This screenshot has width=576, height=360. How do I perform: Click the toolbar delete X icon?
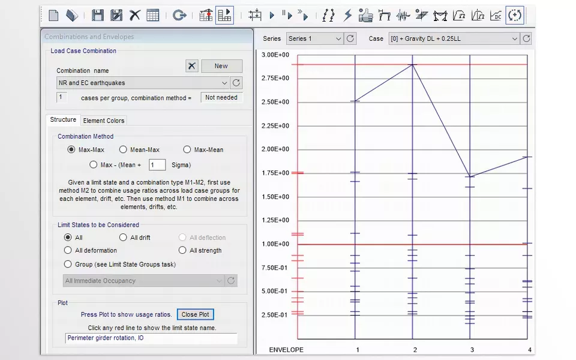point(135,16)
